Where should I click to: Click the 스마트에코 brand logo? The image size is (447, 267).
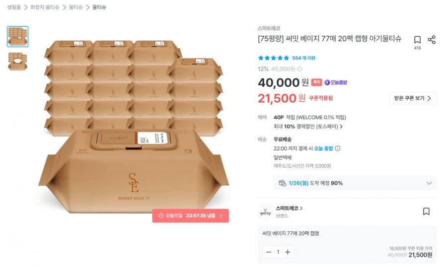(x=265, y=212)
